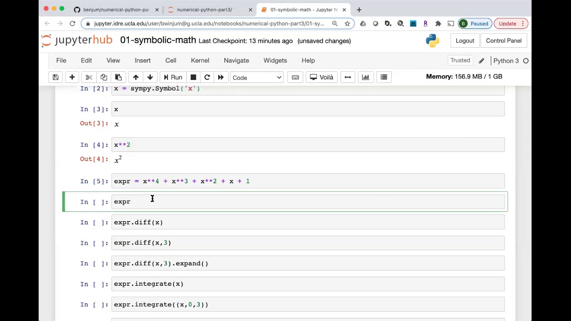Open the Help menu
This screenshot has height=321, width=571.
click(308, 60)
